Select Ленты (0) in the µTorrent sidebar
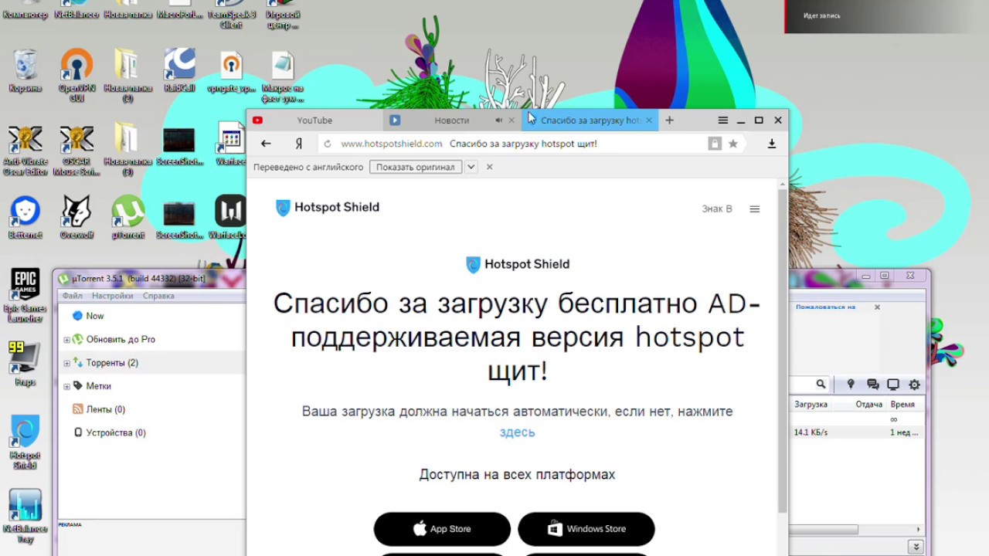 tap(106, 409)
